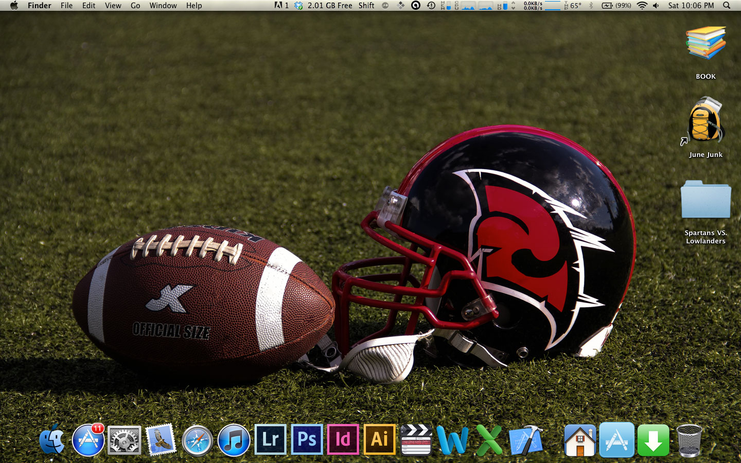Open the Home folder house icon in Dock
Screen dimensions: 741x463
(580, 440)
